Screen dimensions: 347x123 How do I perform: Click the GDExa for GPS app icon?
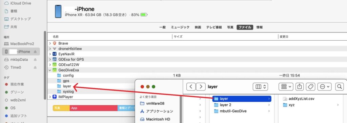(x=55, y=59)
